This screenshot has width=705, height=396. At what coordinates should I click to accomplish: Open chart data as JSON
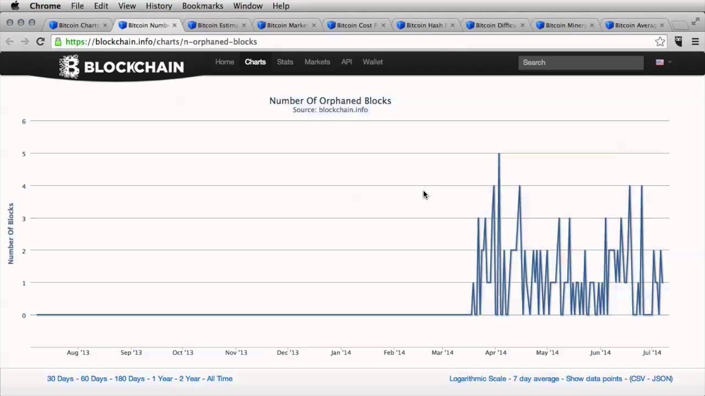(661, 378)
